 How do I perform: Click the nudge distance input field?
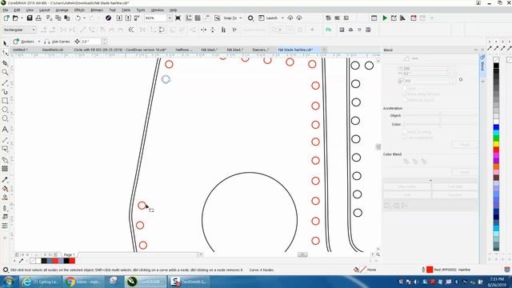pos(91,42)
